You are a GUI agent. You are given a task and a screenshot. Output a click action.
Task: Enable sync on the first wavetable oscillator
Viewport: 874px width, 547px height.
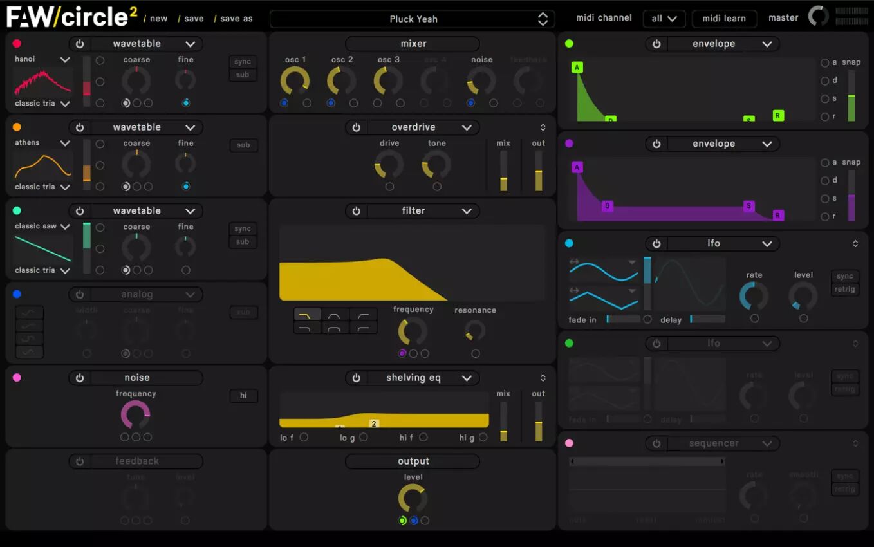(x=243, y=61)
